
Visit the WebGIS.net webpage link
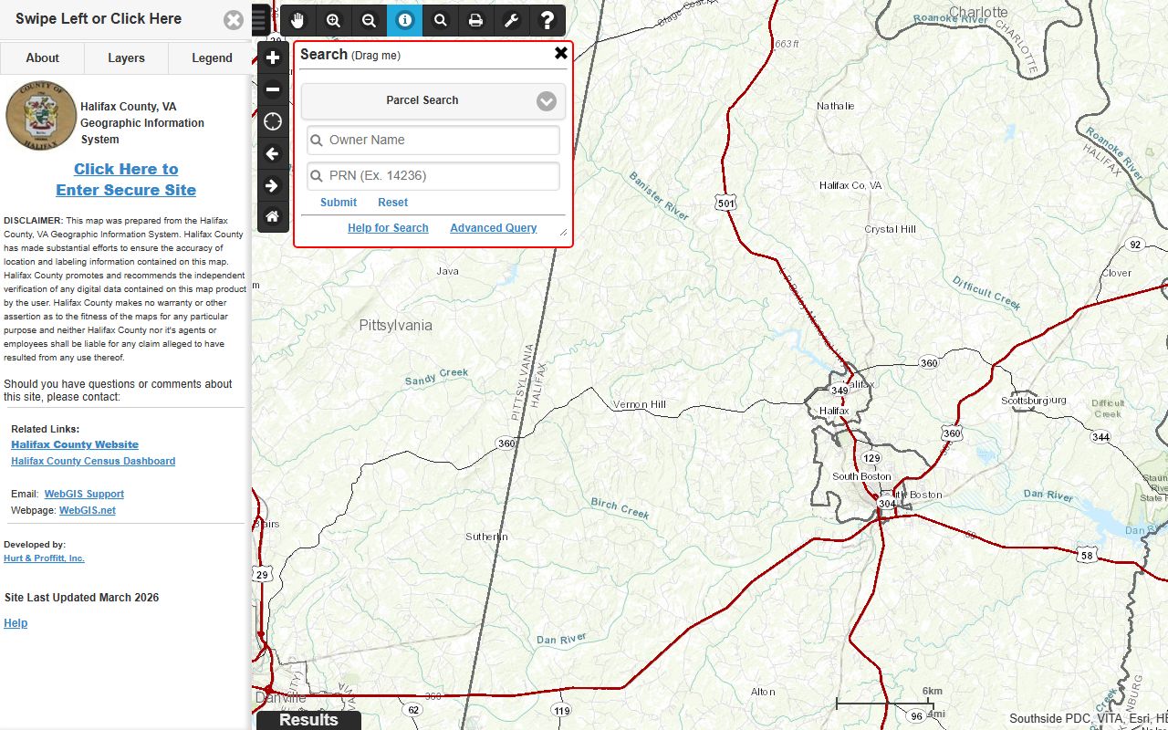[x=88, y=511]
